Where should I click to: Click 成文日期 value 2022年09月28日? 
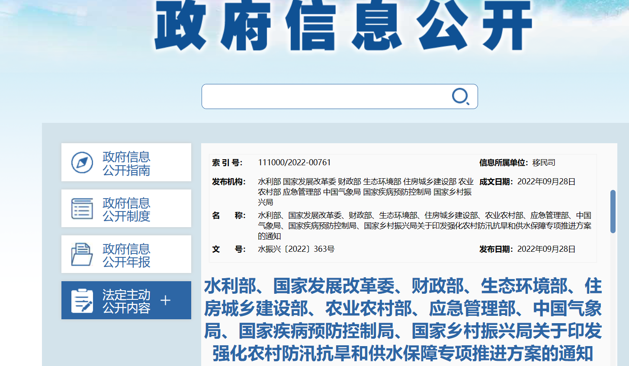(546, 182)
